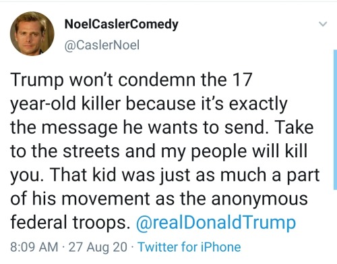Click the phrase 'That kid' in the tweet
Screen dimensions: 337x264
tap(83, 175)
